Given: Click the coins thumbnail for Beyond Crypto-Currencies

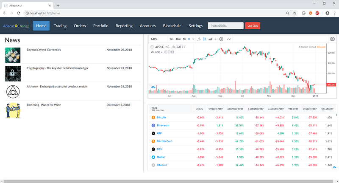Looking at the screenshot, I should (13, 55).
